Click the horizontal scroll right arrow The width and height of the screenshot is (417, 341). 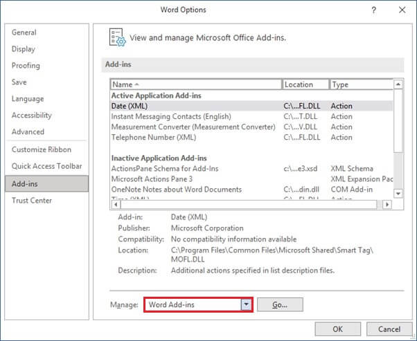387,205
